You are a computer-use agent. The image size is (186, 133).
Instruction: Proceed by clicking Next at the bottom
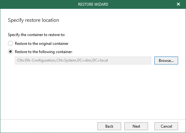136,126
